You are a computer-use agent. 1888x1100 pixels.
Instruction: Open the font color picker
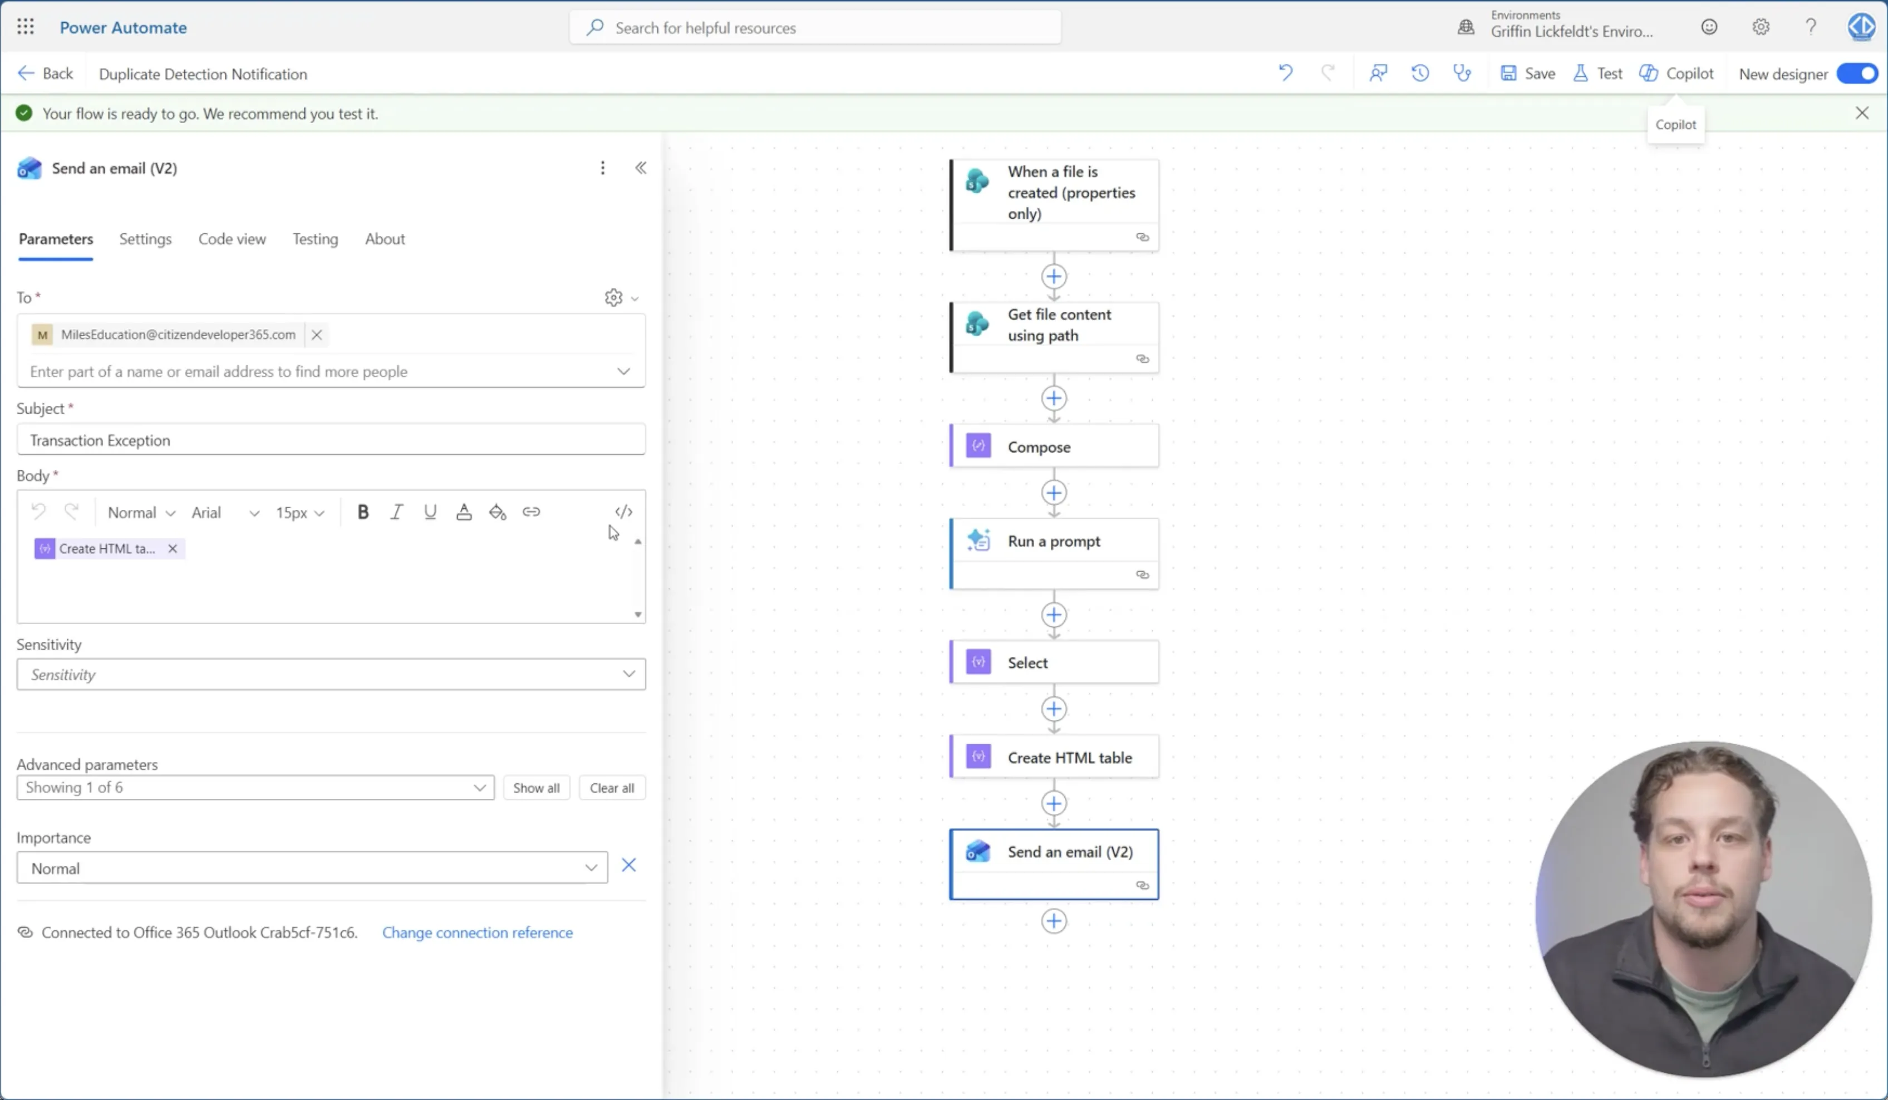[x=464, y=512]
